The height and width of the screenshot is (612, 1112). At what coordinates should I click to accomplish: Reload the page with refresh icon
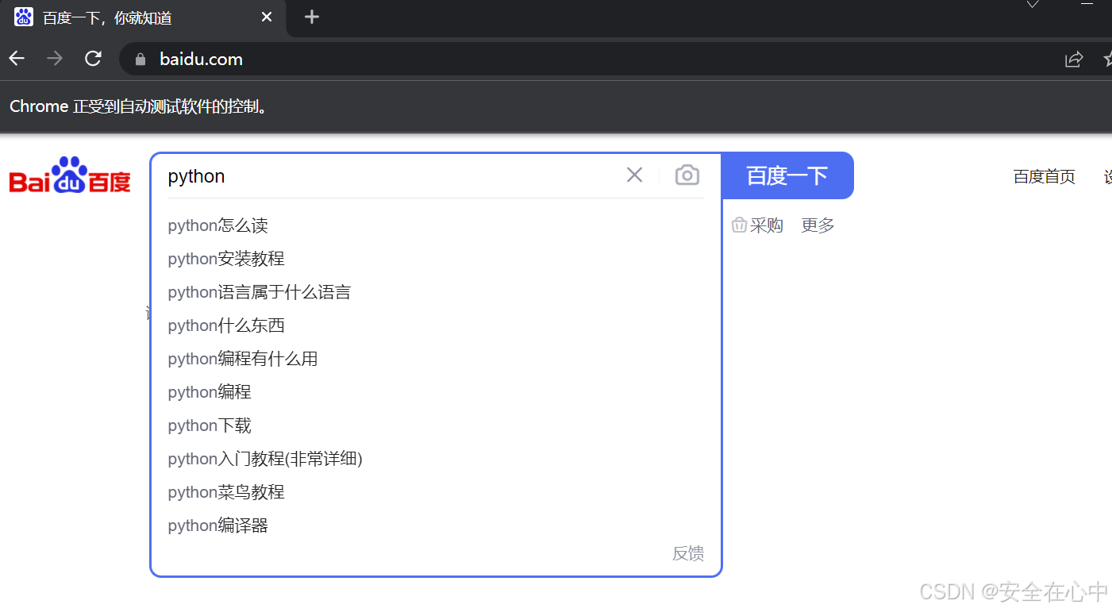click(94, 59)
